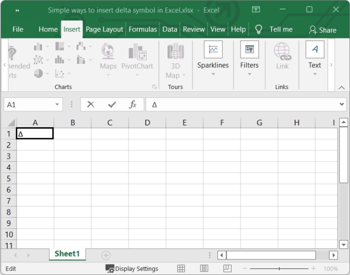Click the zoom slider handle
Image resolution: width=350 pixels, height=275 pixels.
279,269
